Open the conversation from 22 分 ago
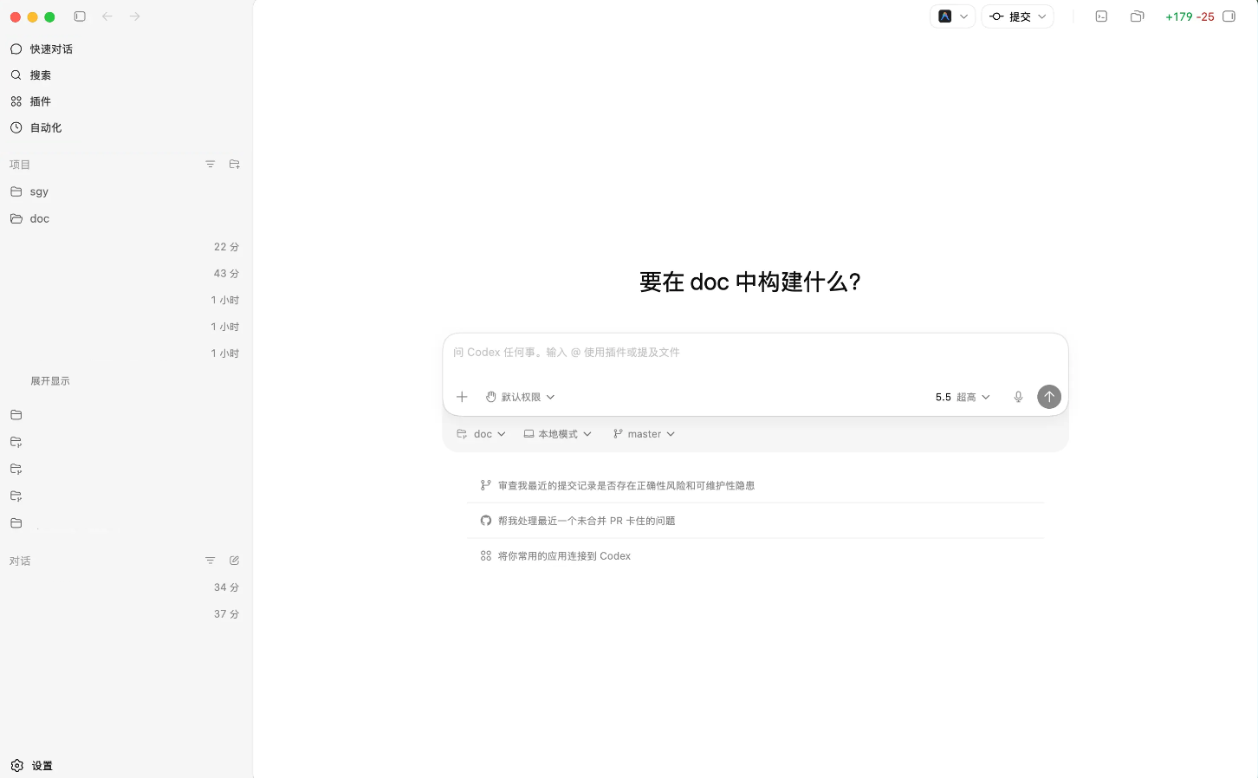This screenshot has height=778, width=1258. 126,247
